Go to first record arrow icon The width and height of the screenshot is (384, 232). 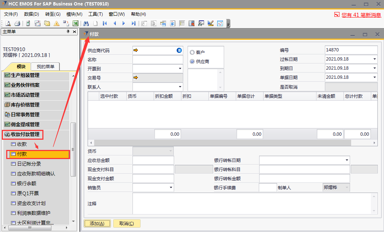tap(105, 23)
